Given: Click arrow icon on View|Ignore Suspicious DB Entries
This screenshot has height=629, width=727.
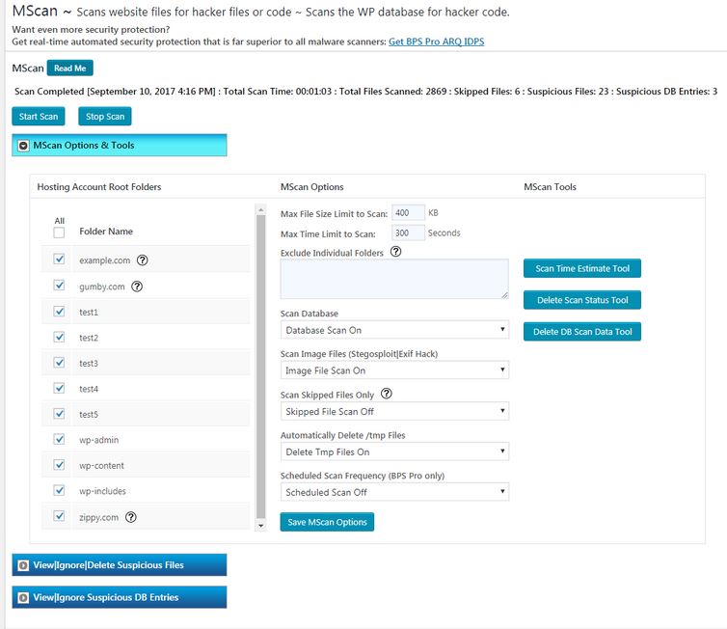Looking at the screenshot, I should coord(23,598).
